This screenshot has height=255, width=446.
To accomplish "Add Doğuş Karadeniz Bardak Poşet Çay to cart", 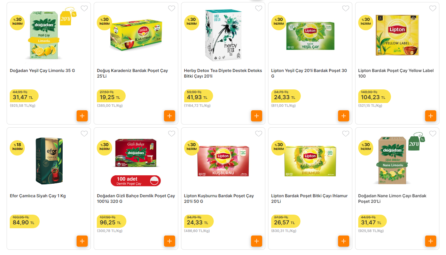I will pyautogui.click(x=170, y=116).
